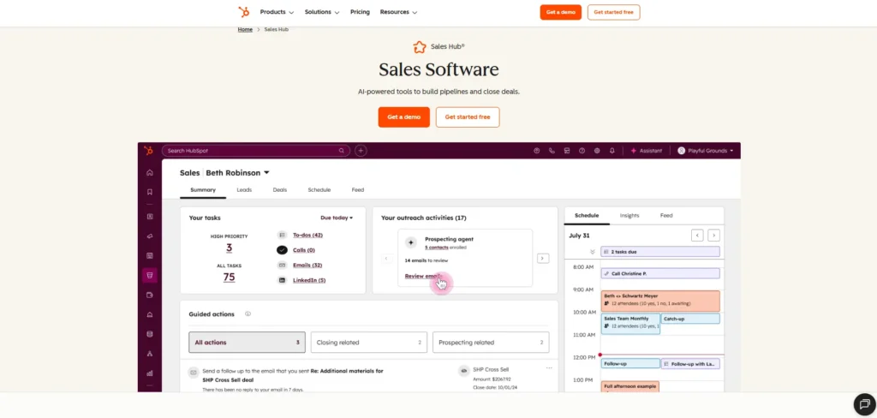The height and width of the screenshot is (418, 877).
Task: Go to next outreach activity card
Action: tap(543, 259)
